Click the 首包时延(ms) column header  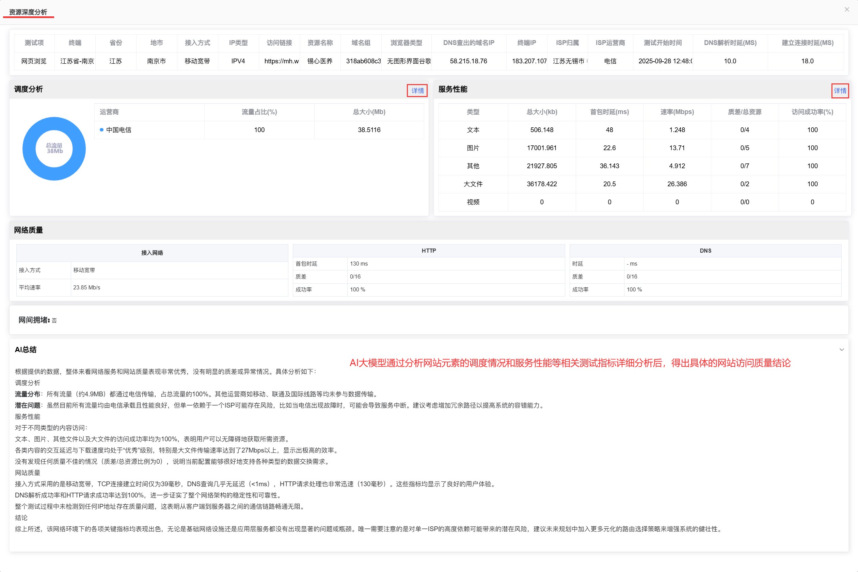609,112
